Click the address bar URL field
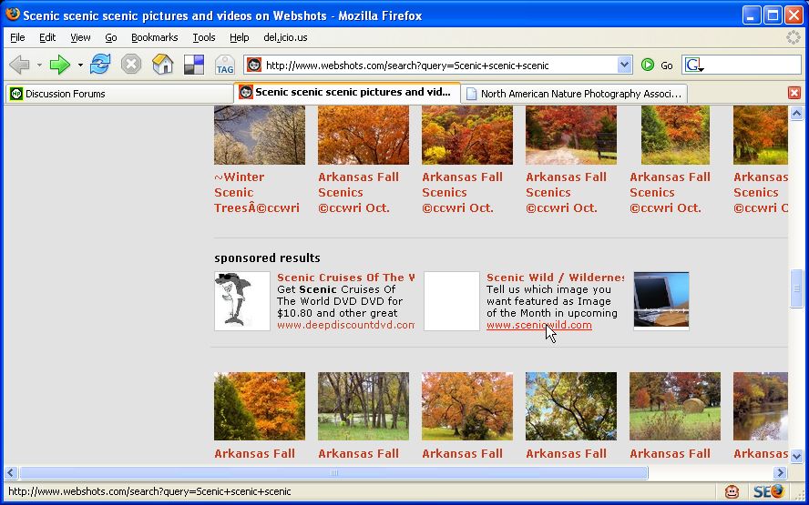This screenshot has width=809, height=505. [x=440, y=66]
